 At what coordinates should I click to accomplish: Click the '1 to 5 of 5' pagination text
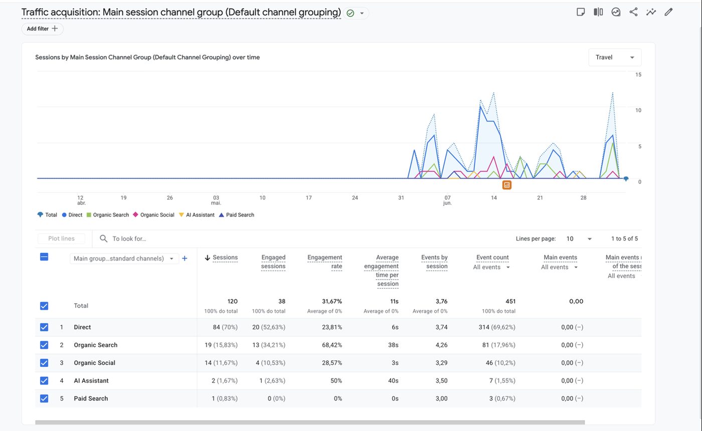[x=624, y=239]
